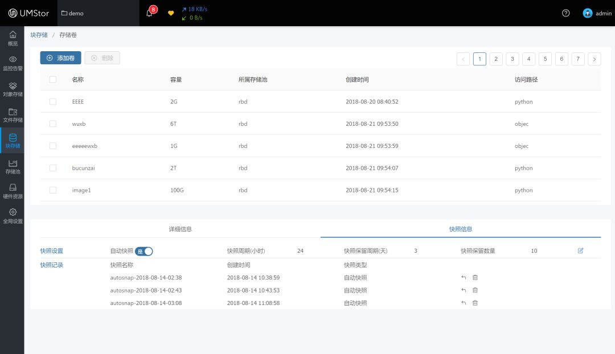Click the 6T capacity cell

173,124
